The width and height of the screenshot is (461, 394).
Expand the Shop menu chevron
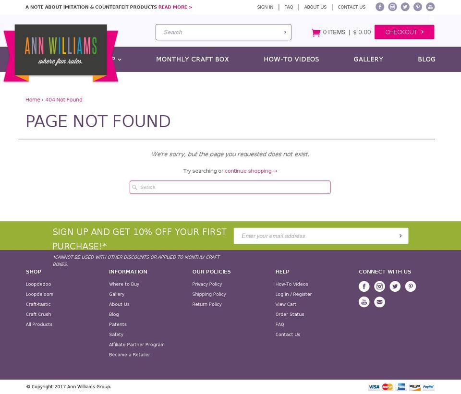click(x=120, y=60)
